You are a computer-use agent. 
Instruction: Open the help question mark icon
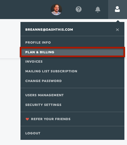[79, 9]
